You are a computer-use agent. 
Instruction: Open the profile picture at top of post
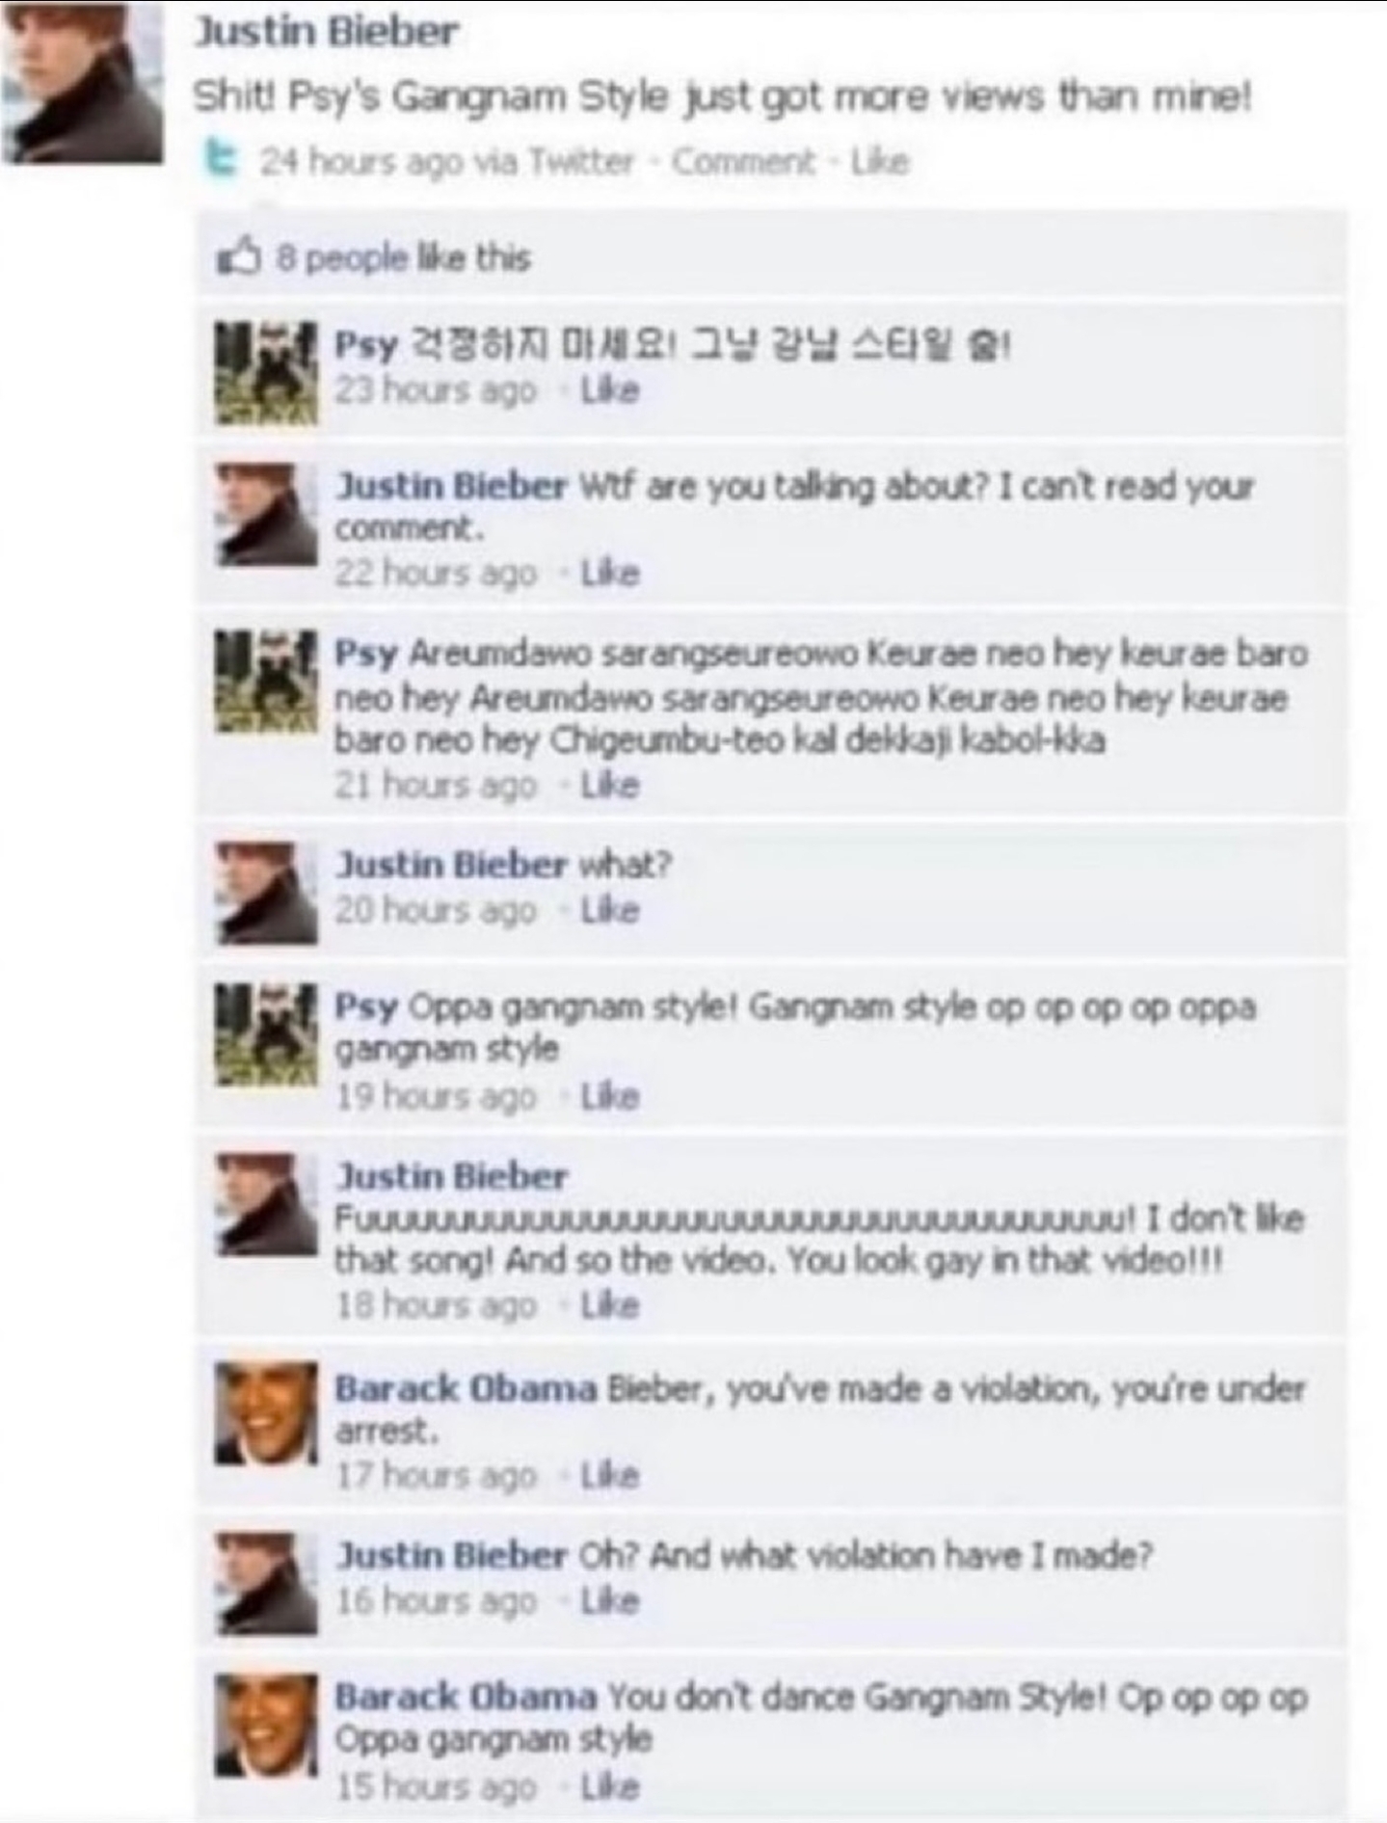pyautogui.click(x=82, y=84)
